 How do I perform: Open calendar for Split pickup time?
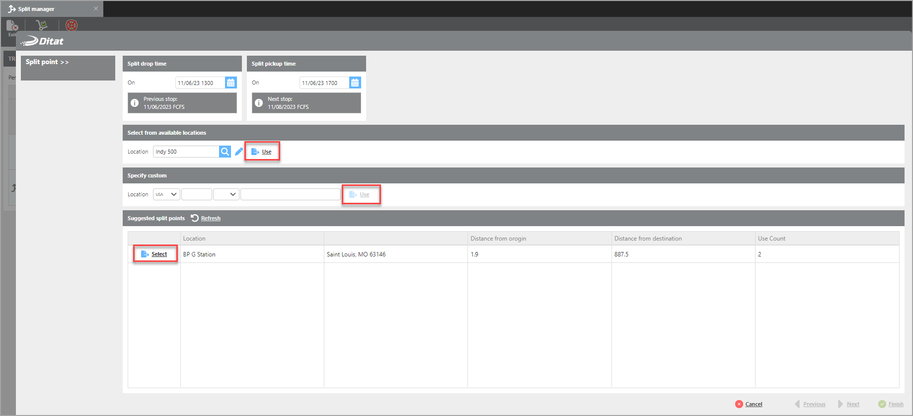pos(355,83)
